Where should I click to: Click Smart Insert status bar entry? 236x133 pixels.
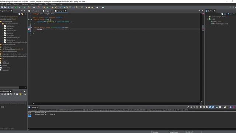pos(174,132)
